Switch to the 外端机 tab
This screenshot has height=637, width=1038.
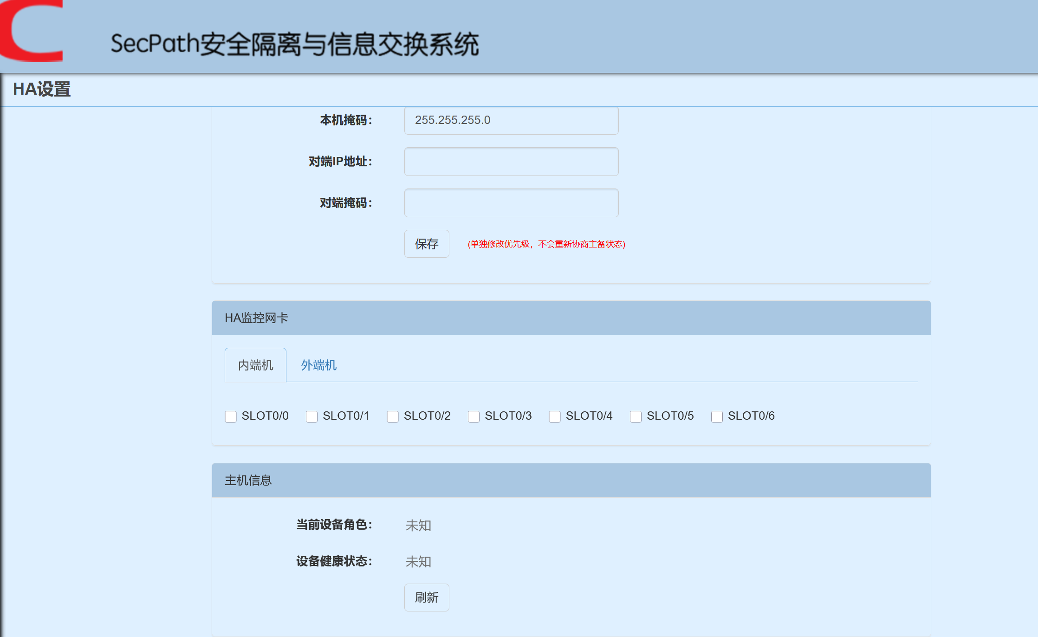(x=318, y=365)
